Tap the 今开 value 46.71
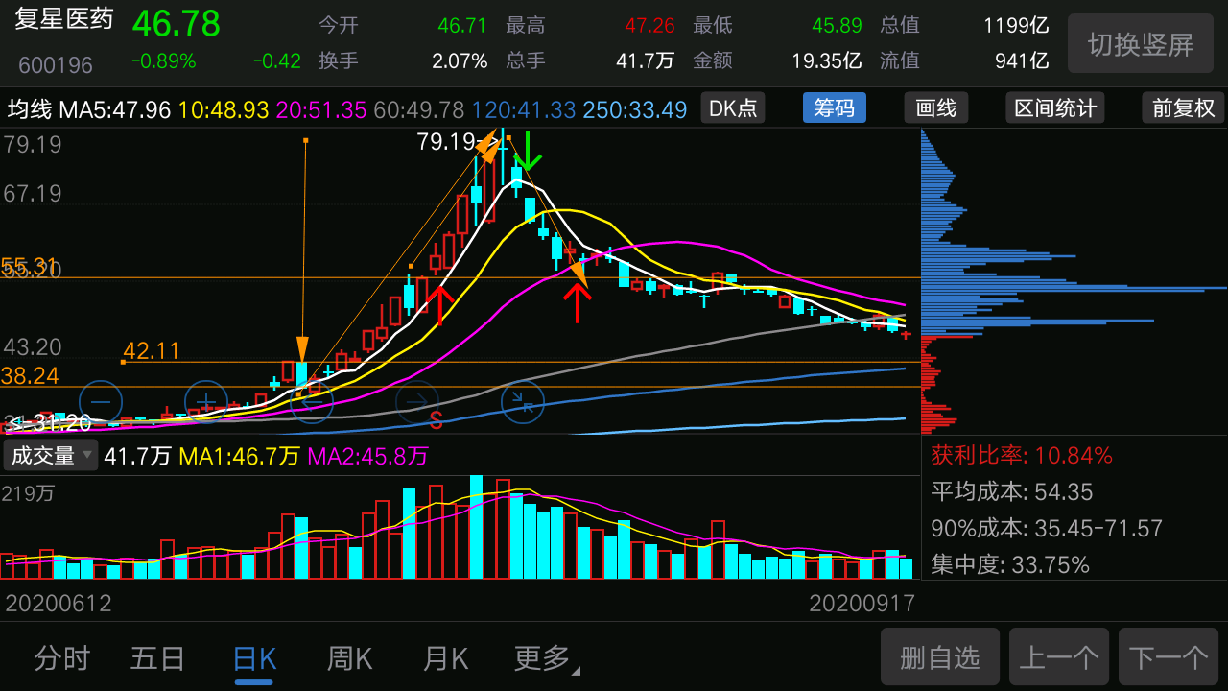The height and width of the screenshot is (691, 1228). [x=461, y=25]
